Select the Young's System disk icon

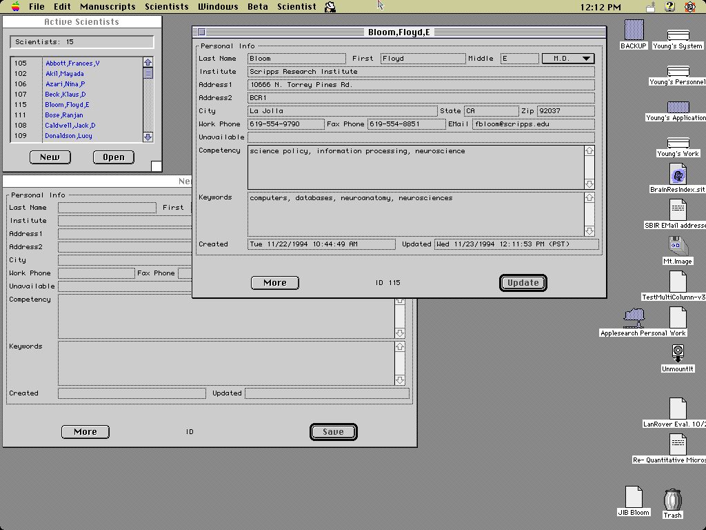678,36
